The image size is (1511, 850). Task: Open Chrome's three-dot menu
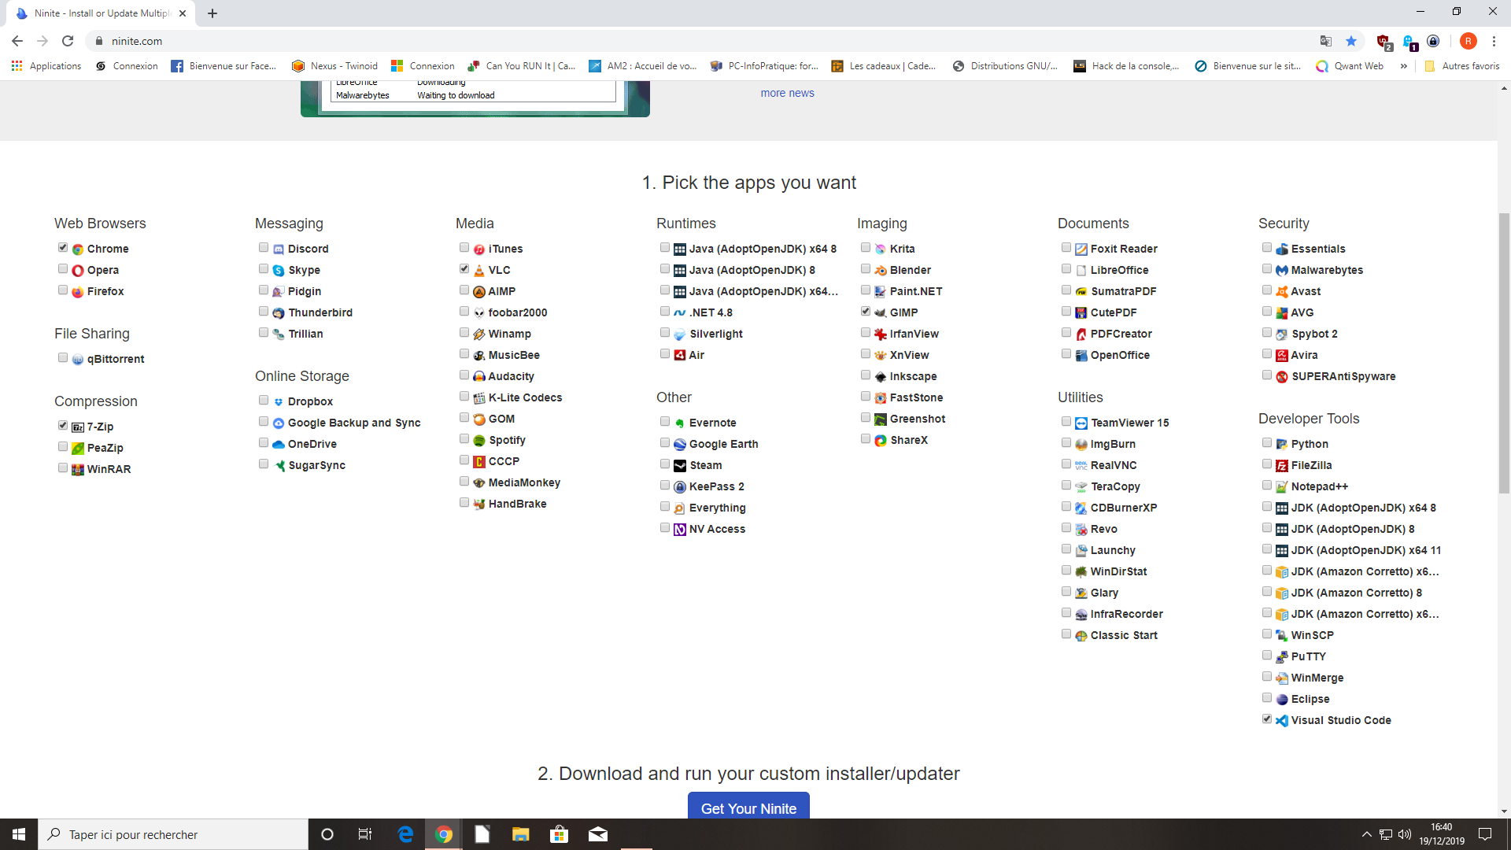(1494, 41)
